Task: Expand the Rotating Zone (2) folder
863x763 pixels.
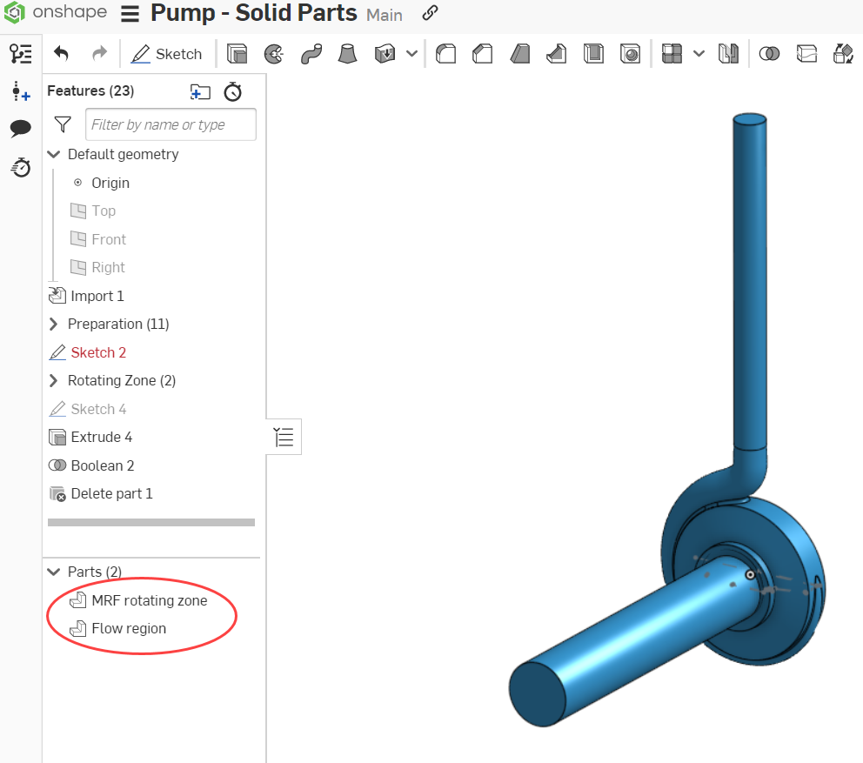Action: point(53,380)
